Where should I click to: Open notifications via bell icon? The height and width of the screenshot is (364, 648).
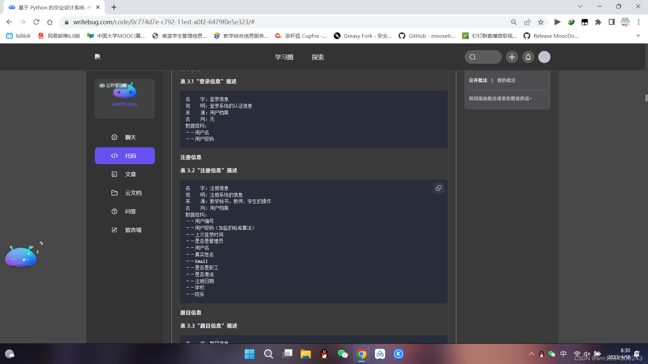tap(528, 57)
